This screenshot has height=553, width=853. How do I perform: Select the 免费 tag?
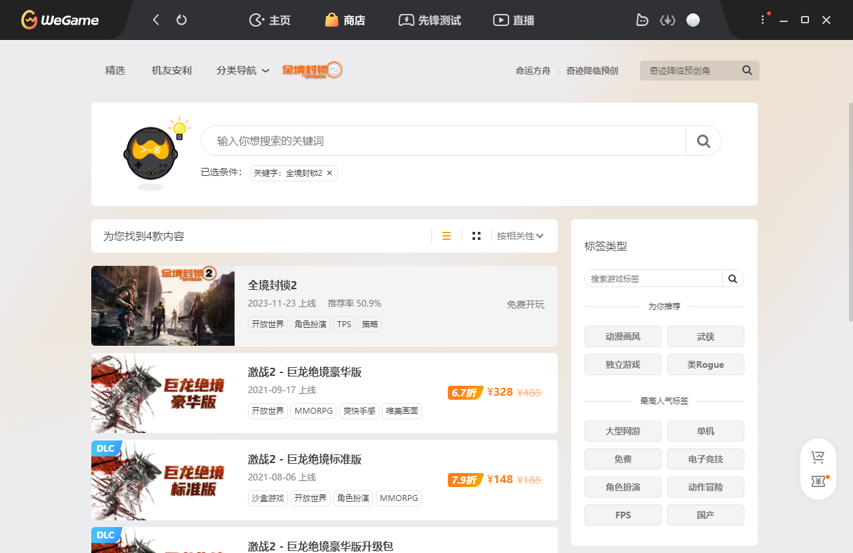623,459
